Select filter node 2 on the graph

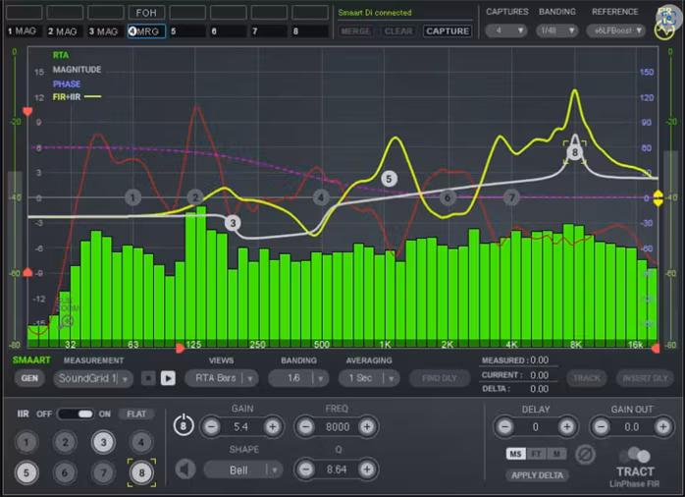(x=195, y=197)
